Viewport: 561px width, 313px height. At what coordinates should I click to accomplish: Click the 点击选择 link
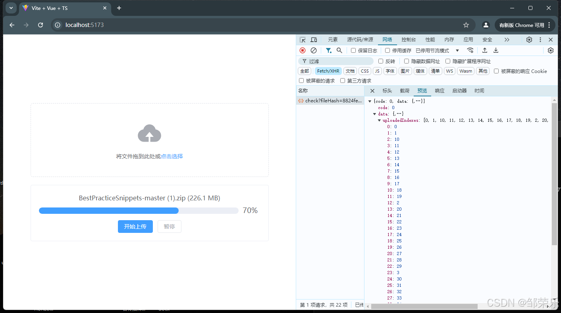click(172, 156)
